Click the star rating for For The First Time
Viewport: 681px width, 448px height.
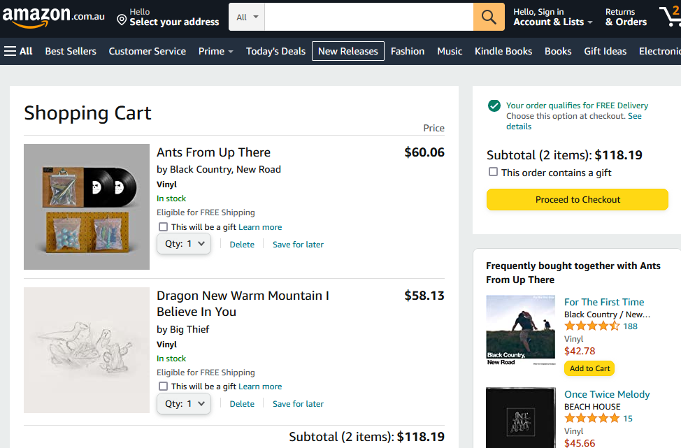[x=591, y=326]
